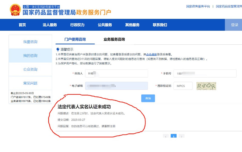Select 我的咨询 in the sidebar

(x=30, y=56)
